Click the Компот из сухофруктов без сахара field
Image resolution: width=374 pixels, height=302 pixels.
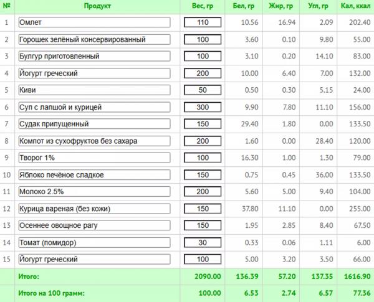pos(95,141)
